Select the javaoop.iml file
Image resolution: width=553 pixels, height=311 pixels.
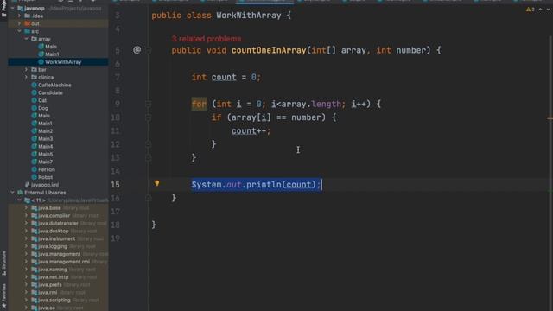click(45, 185)
